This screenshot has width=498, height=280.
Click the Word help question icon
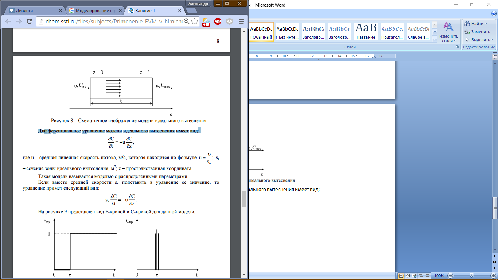click(493, 14)
